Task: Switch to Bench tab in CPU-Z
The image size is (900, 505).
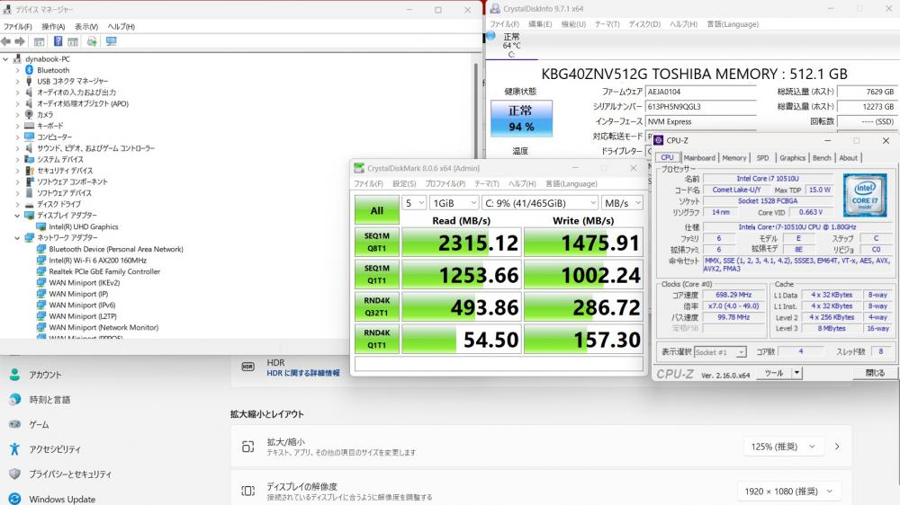Action: tap(822, 157)
